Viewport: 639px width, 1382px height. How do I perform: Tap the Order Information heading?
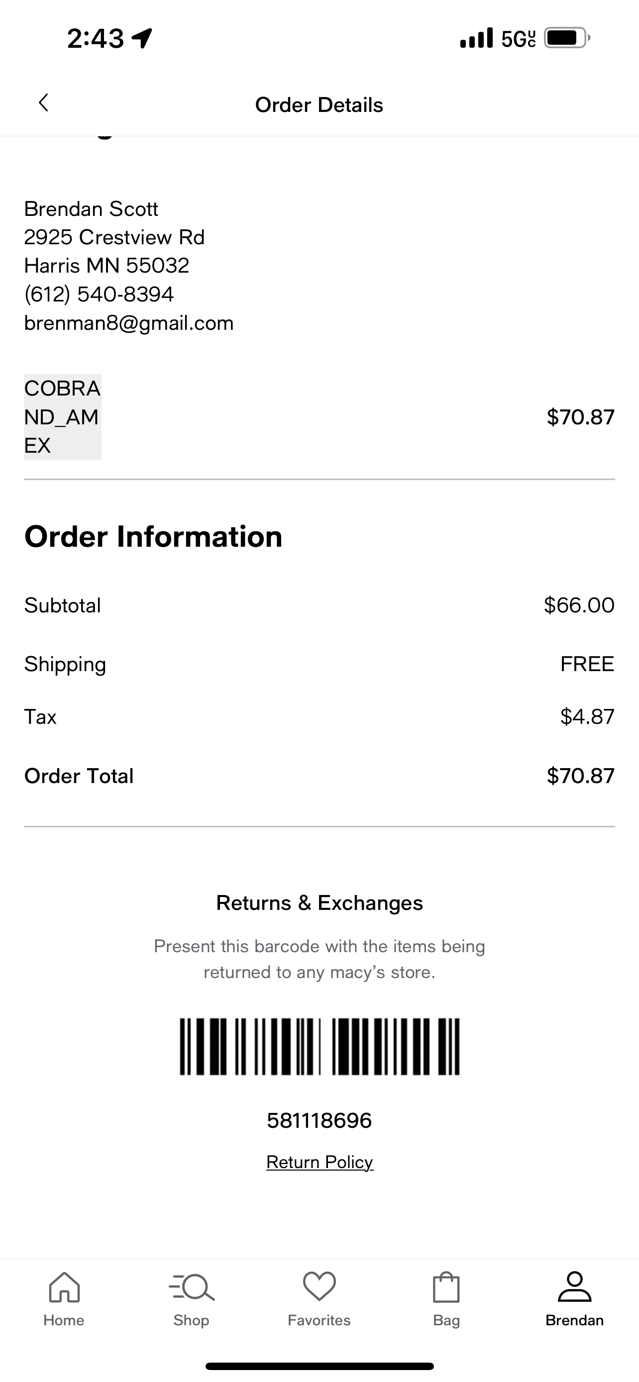click(153, 536)
